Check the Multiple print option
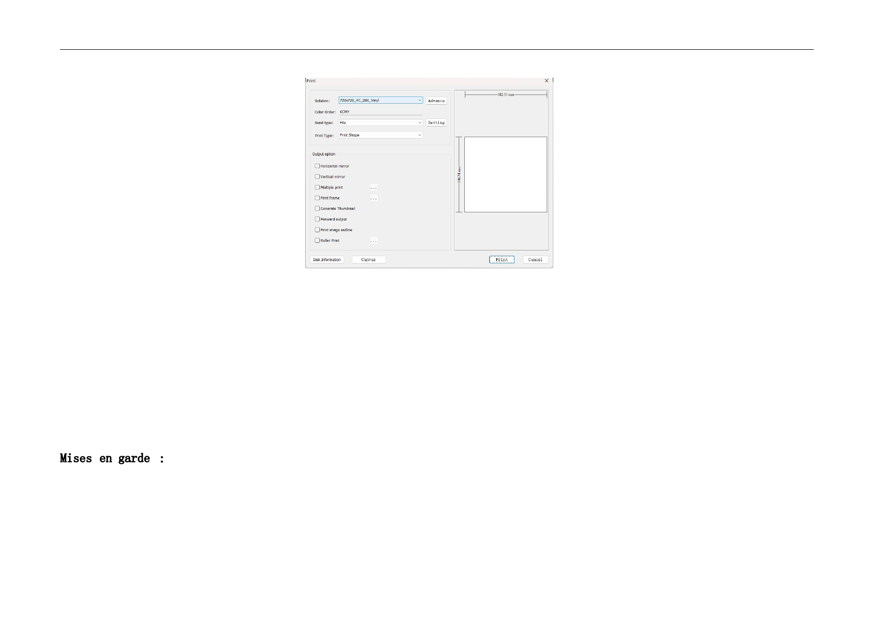The height and width of the screenshot is (630, 892). tap(317, 187)
